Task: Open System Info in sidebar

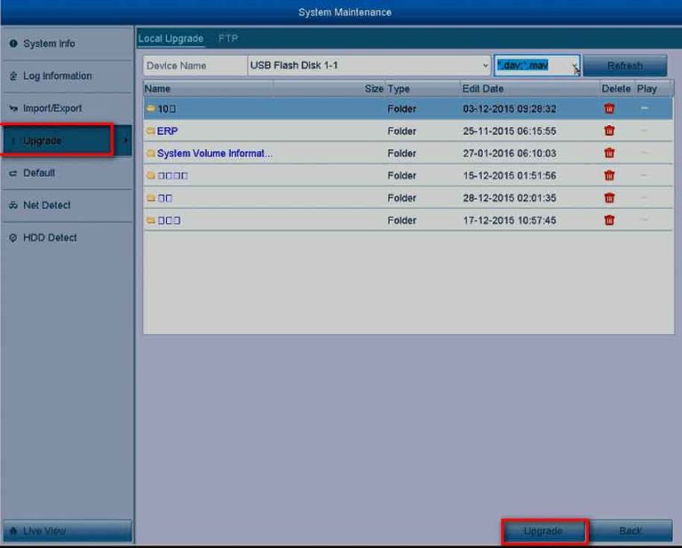Action: point(49,44)
